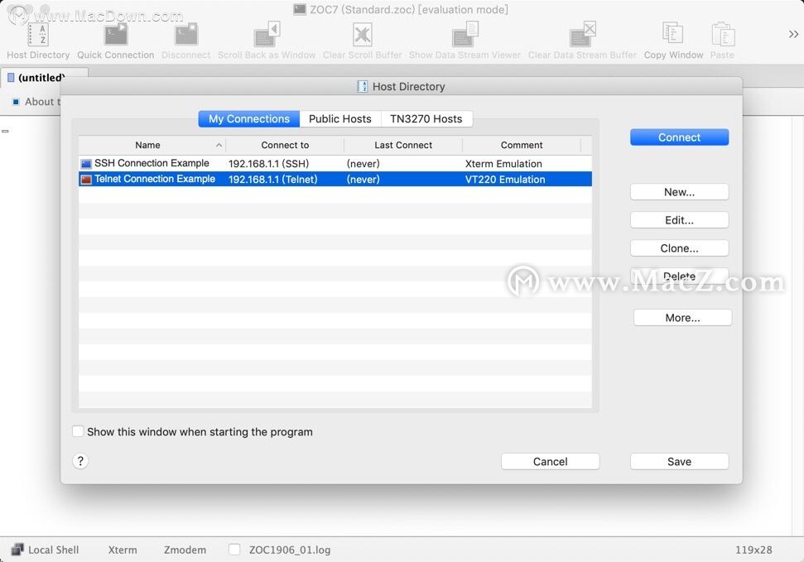The height and width of the screenshot is (562, 804).
Task: Expand toolbar overflow double-chevron
Action: (793, 35)
